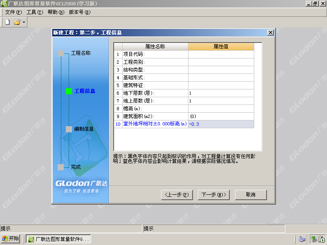The image size is (327, 245).
Task: Select the 基础形式 attribute name
Action: pos(155,78)
